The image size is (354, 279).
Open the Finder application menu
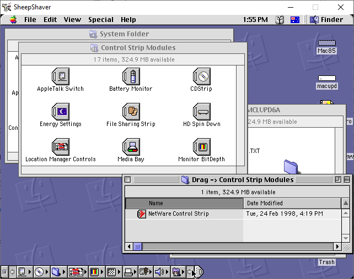[326, 20]
